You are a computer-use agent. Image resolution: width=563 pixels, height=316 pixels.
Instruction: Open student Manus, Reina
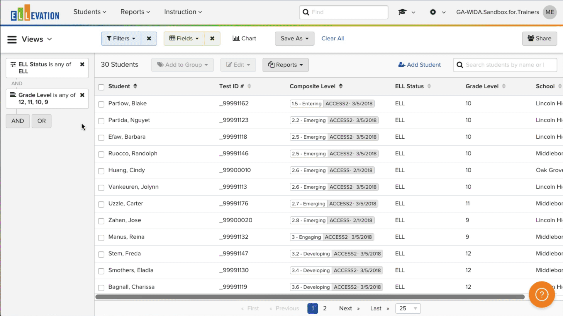pos(126,237)
